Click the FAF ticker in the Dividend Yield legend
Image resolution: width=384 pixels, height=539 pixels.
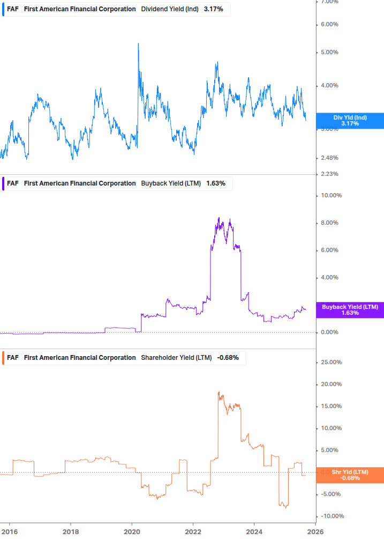(13, 9)
